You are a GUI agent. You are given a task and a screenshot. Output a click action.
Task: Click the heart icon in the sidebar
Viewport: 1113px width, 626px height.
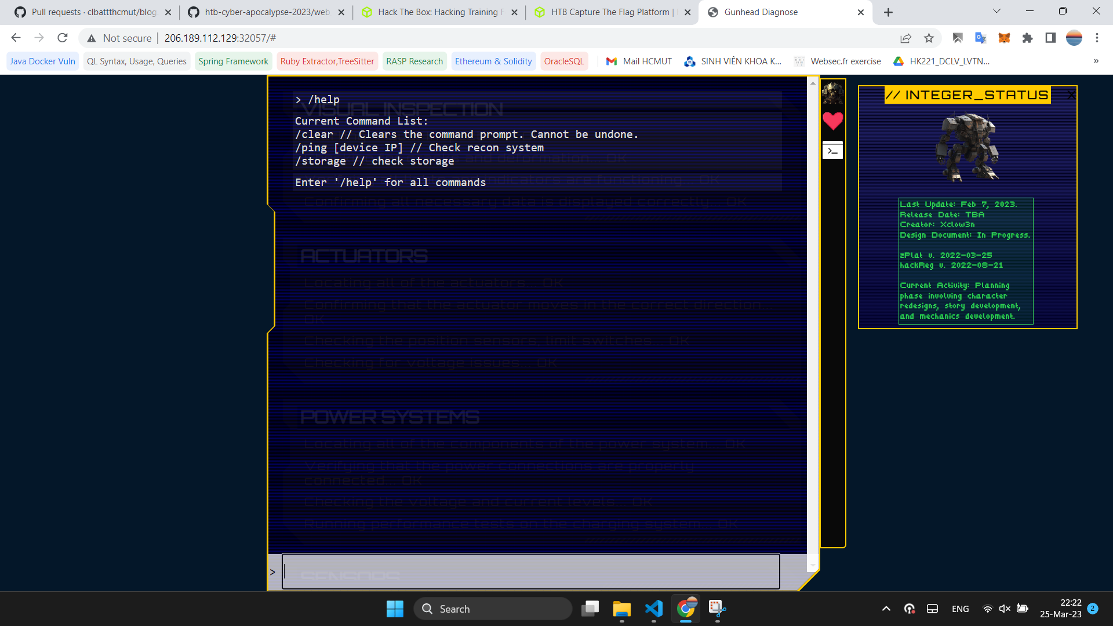pos(832,121)
